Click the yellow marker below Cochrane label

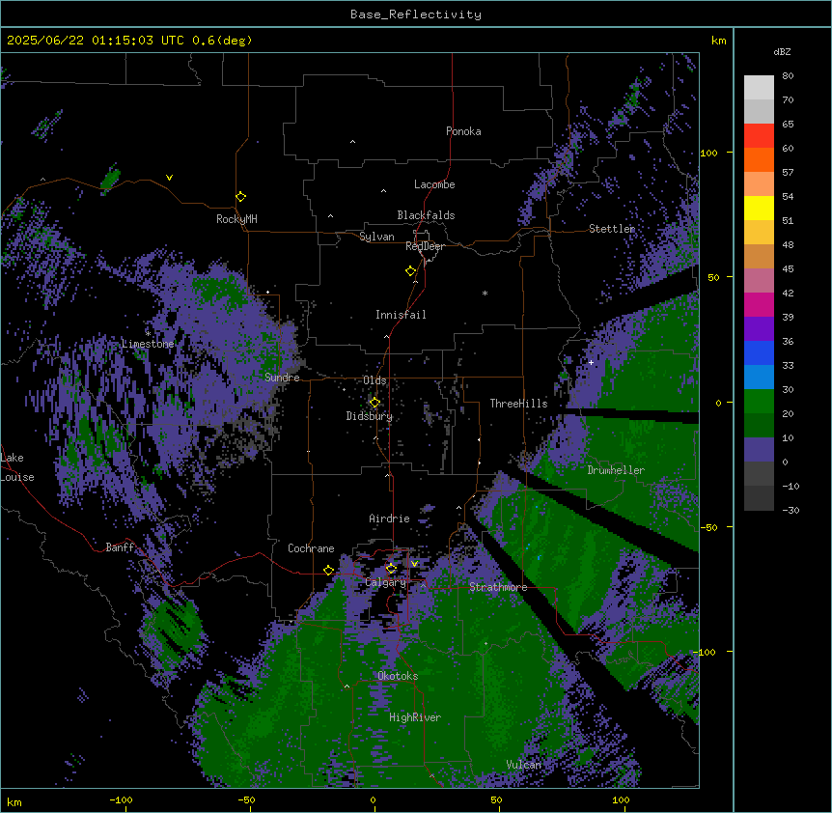coord(328,571)
